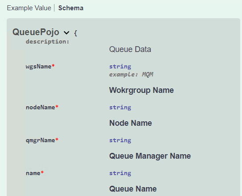This screenshot has height=196, width=242.
Task: Click the string type of nodeName
Action: tap(120, 107)
